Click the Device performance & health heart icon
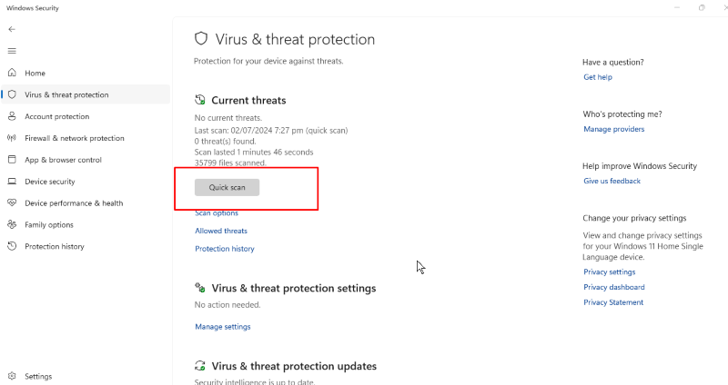The height and width of the screenshot is (385, 728). 12,203
